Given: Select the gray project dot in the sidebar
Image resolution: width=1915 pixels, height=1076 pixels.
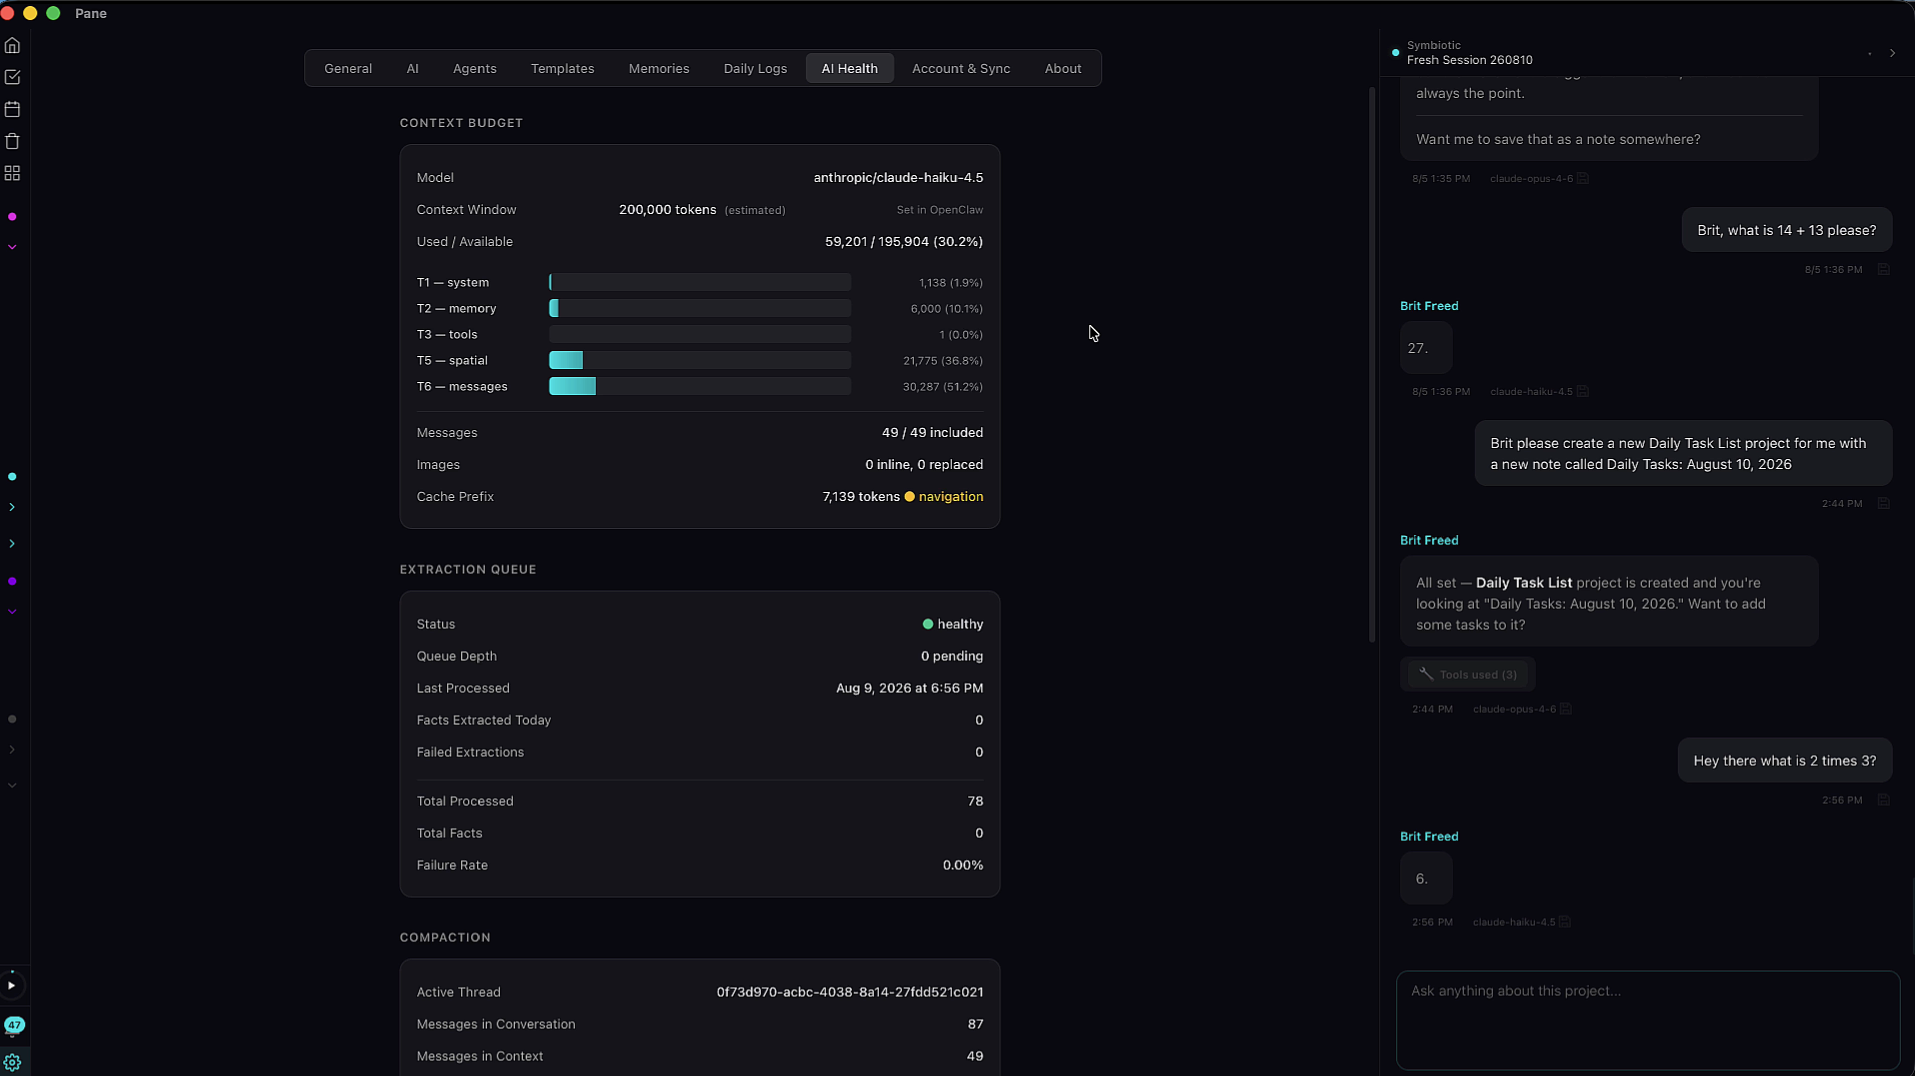Looking at the screenshot, I should click(12, 719).
